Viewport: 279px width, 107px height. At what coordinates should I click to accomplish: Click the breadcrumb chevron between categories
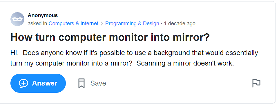click(102, 23)
